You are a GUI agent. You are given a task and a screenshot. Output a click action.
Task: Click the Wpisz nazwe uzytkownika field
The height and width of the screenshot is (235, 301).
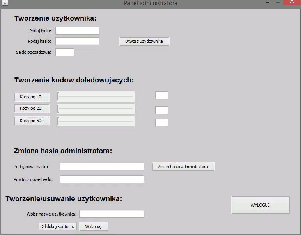(x=112, y=214)
